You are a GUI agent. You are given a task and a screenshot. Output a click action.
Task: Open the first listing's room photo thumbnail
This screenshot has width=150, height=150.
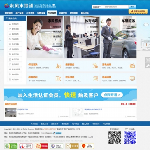click(x=11, y=112)
